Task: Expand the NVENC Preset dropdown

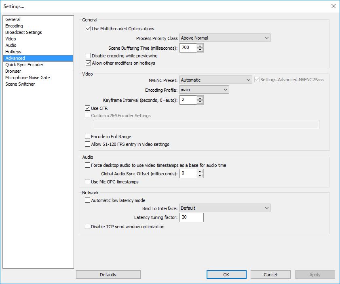Action: click(x=216, y=80)
